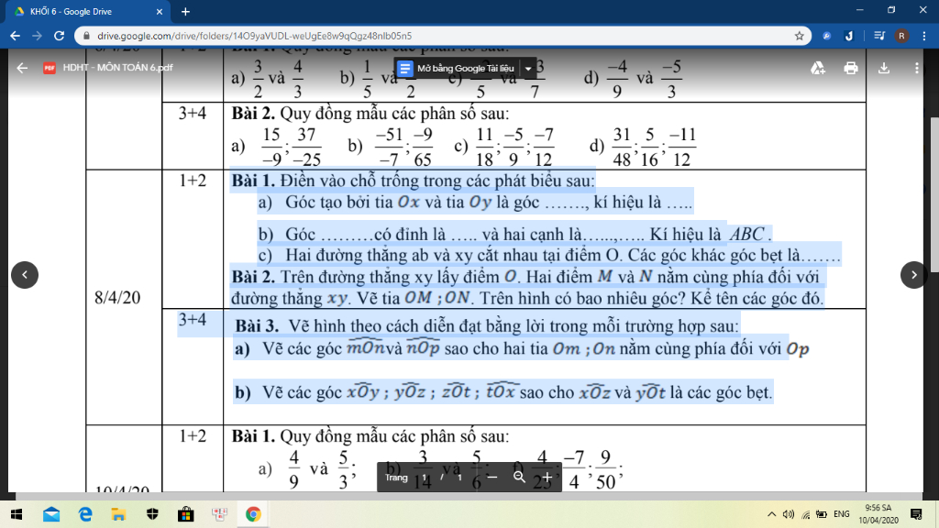Switch the ENG input language
Viewport: 939px width, 528px height.
click(842, 514)
